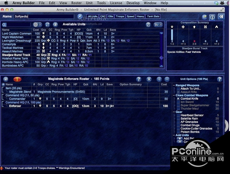Open the Unit menu

pyautogui.click(x=89, y=3)
